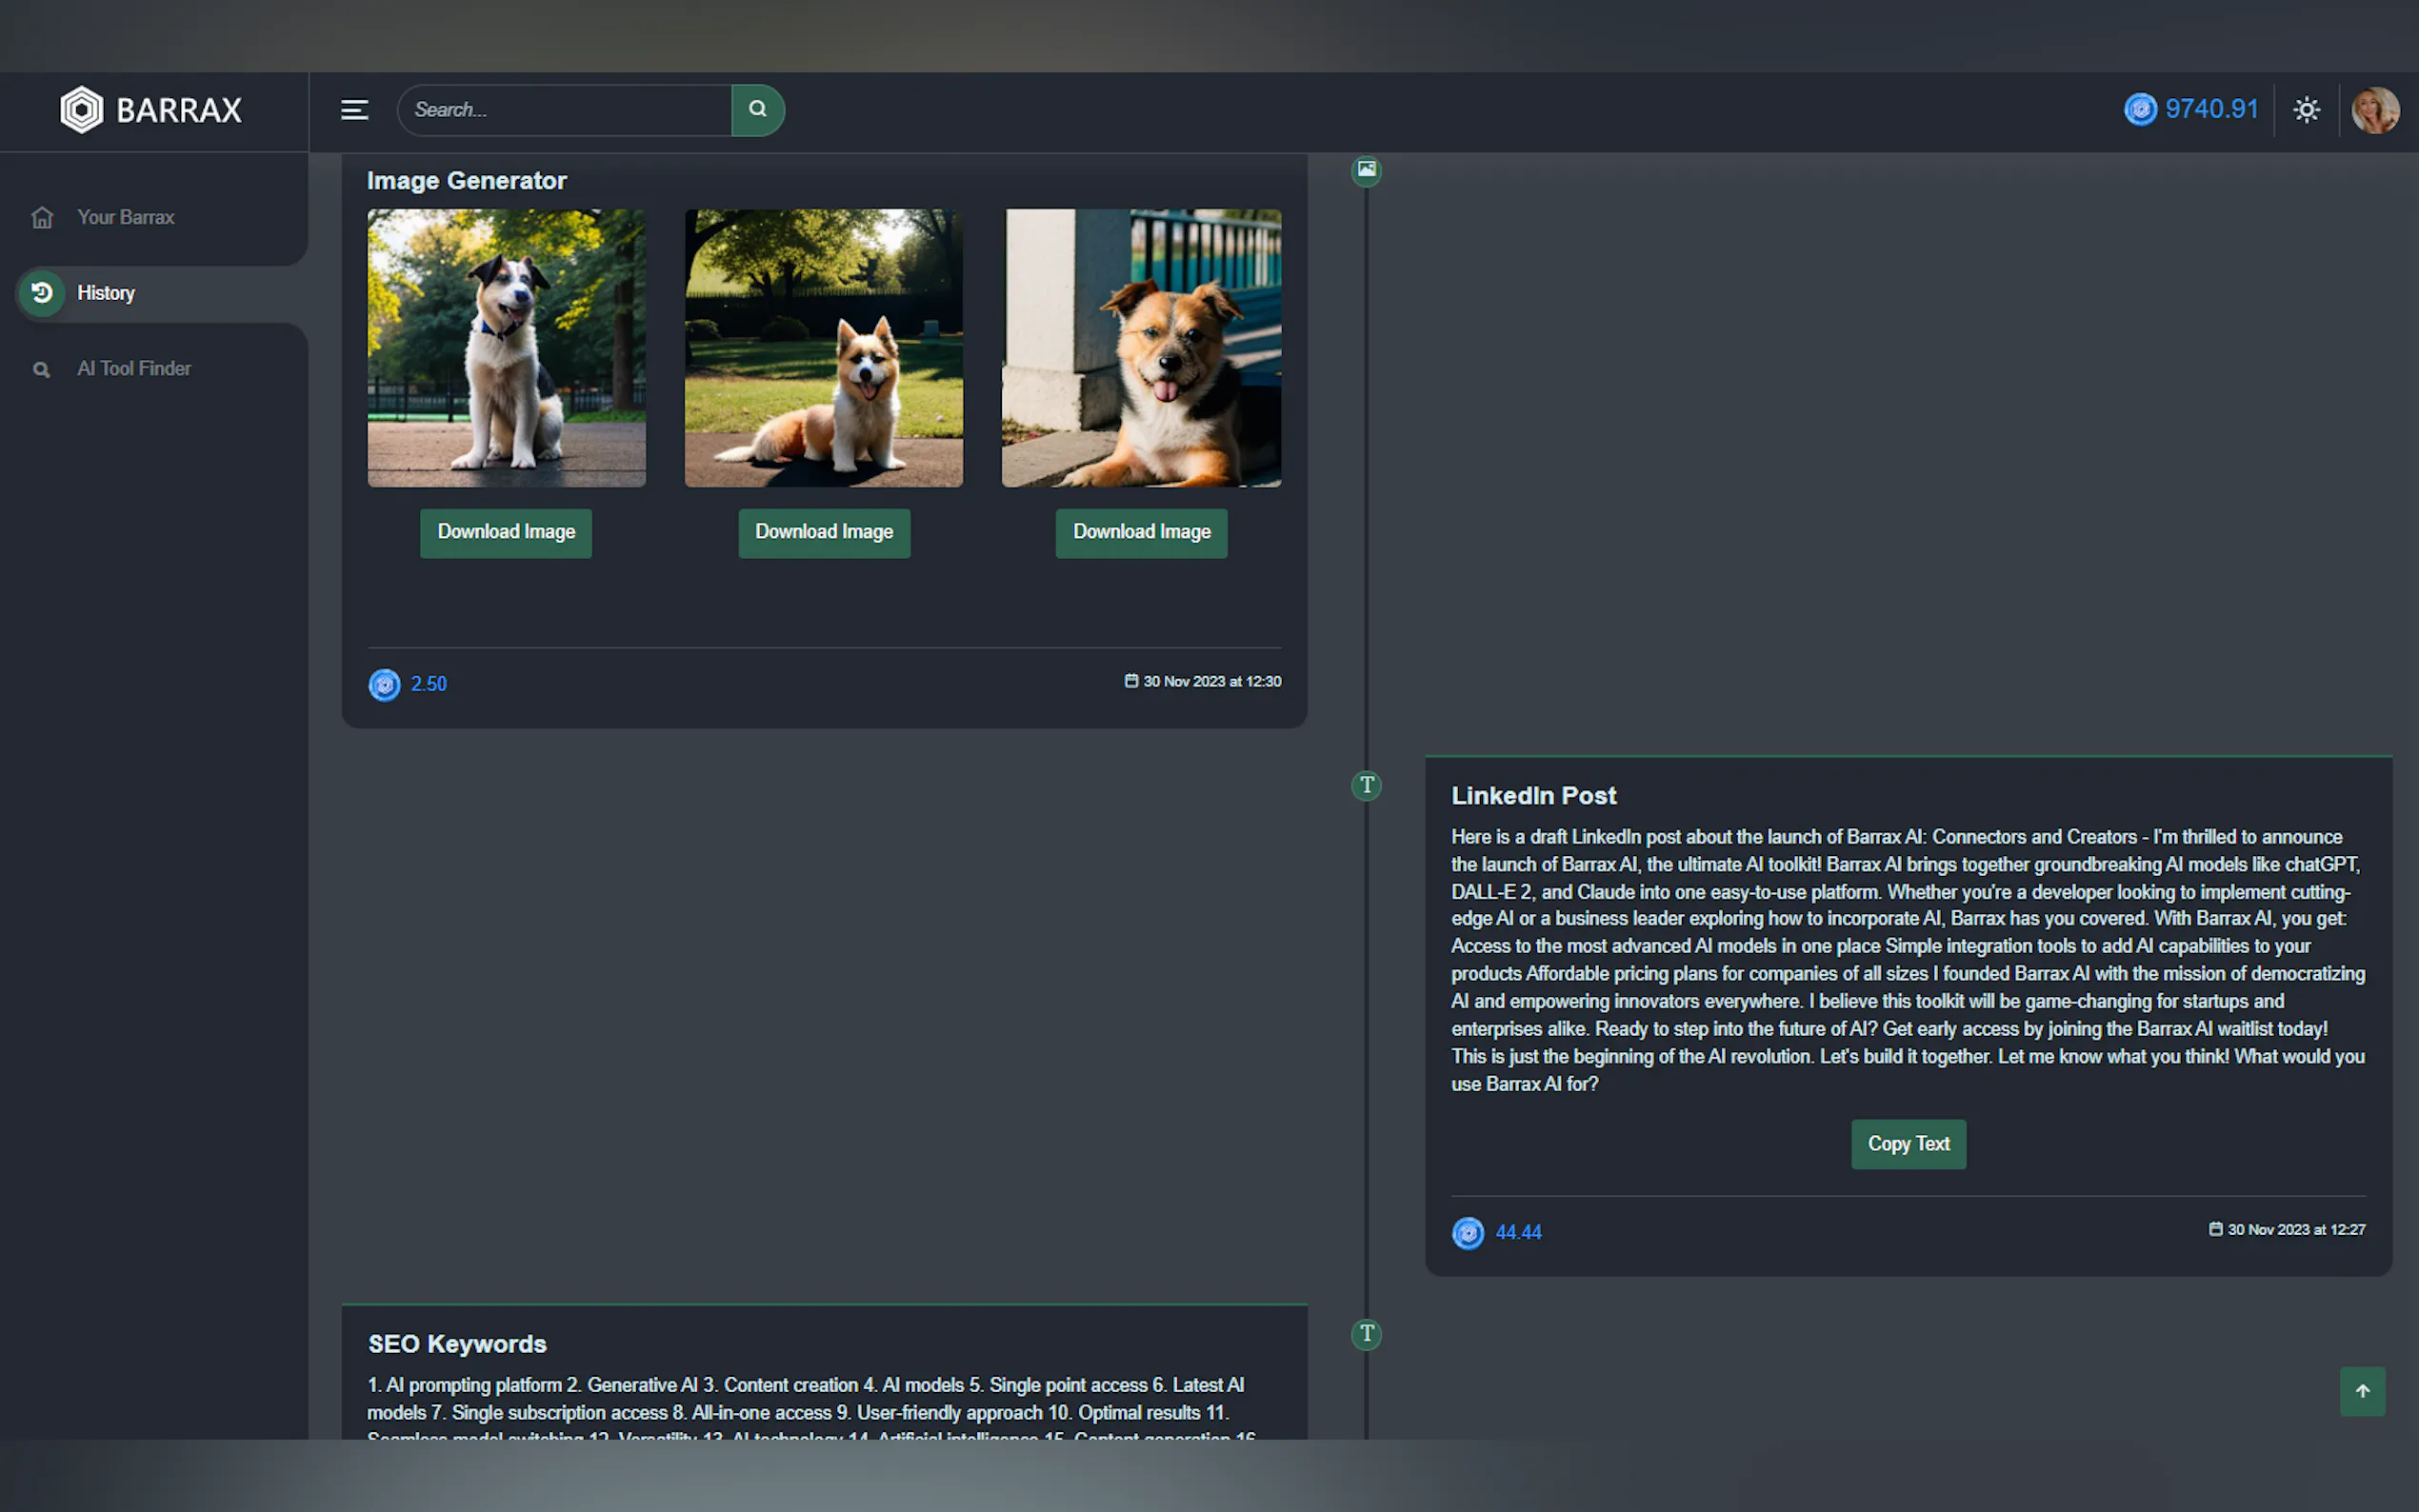This screenshot has width=2419, height=1512.
Task: Click the AI Tool Finder magnifier icon
Action: tap(41, 370)
